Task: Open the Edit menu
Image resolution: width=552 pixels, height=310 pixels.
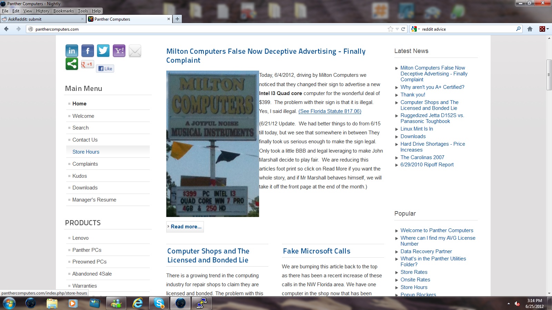Action: [x=16, y=11]
